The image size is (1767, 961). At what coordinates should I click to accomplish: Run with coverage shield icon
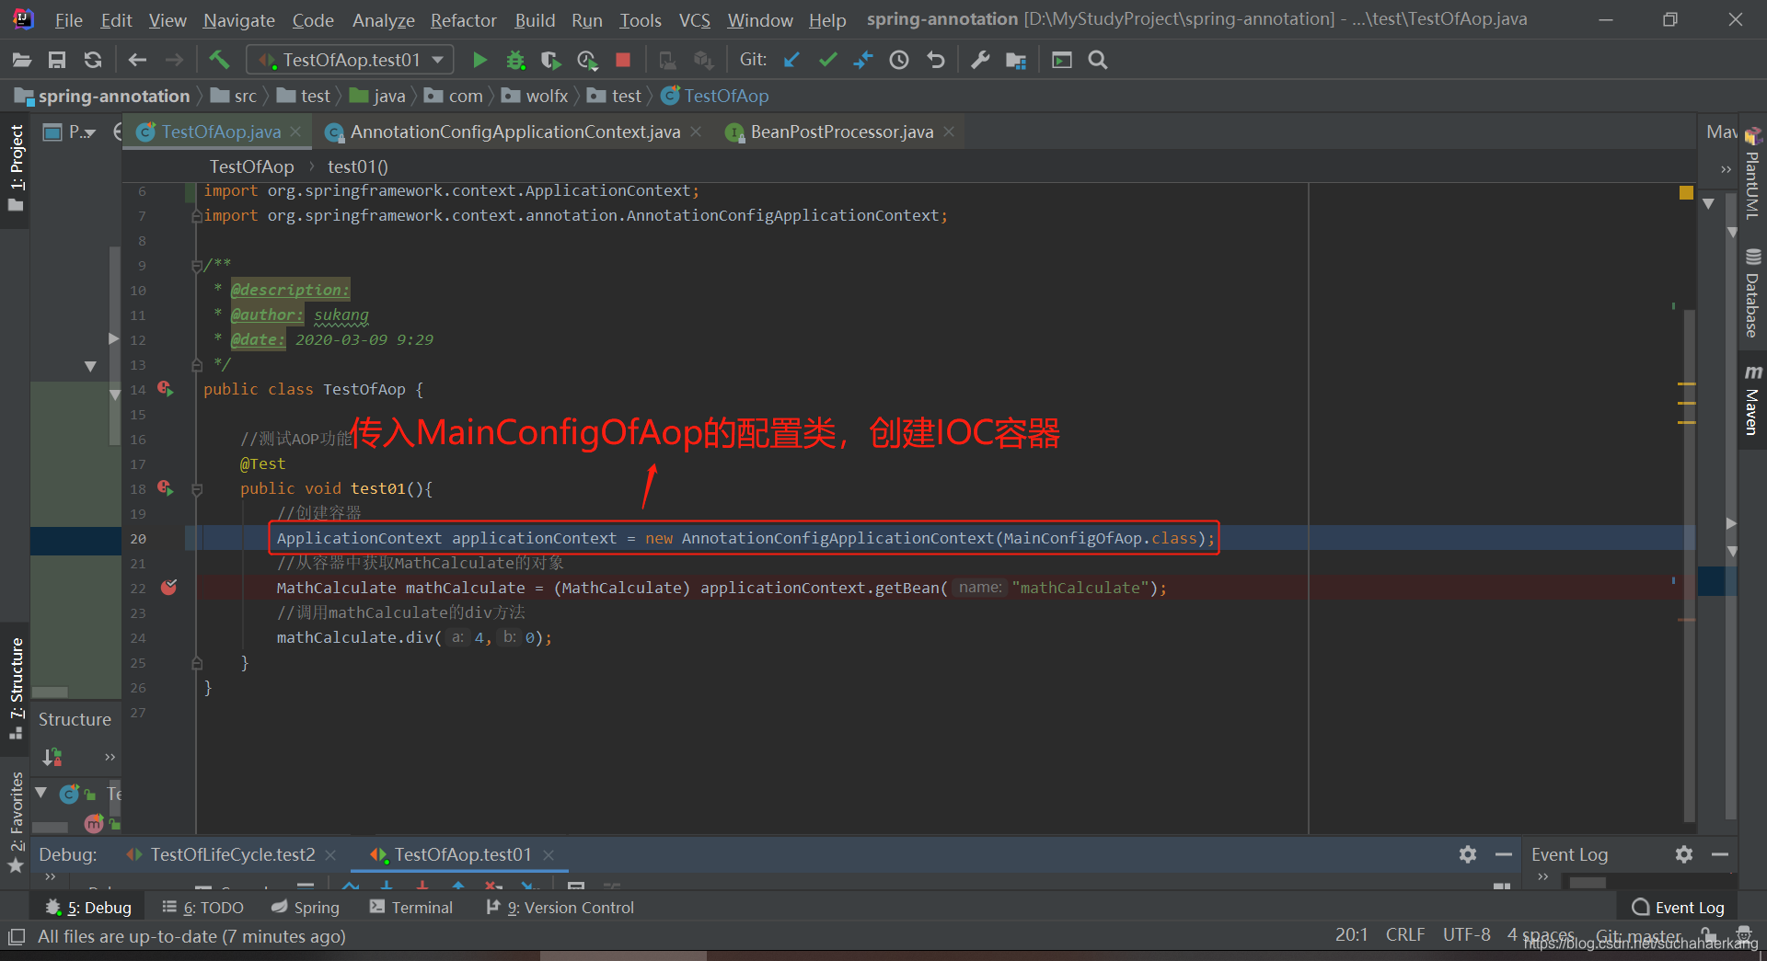550,60
